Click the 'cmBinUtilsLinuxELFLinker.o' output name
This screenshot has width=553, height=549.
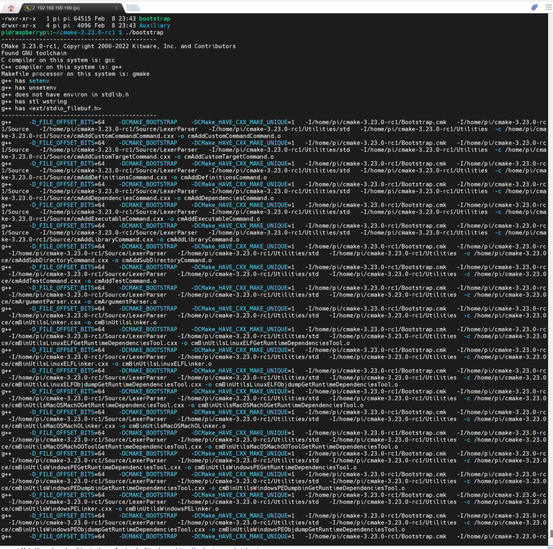click(x=167, y=364)
